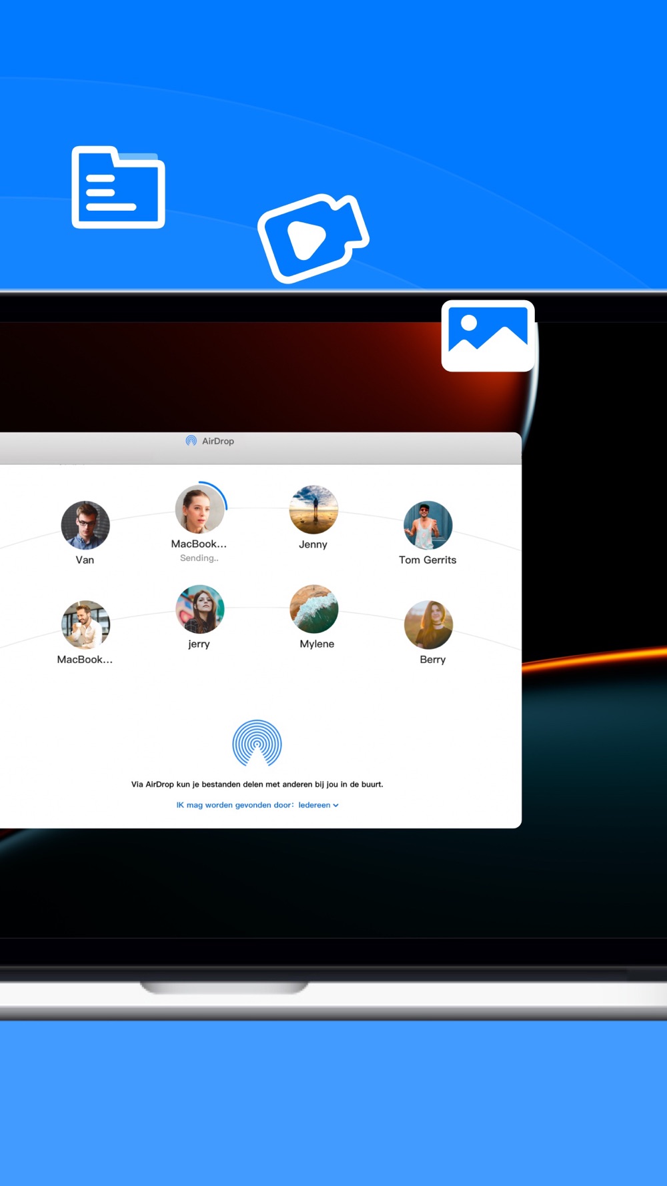Click 'Via AirDrop kun je bestanden delen' text
667x1186 pixels.
pyautogui.click(x=257, y=784)
